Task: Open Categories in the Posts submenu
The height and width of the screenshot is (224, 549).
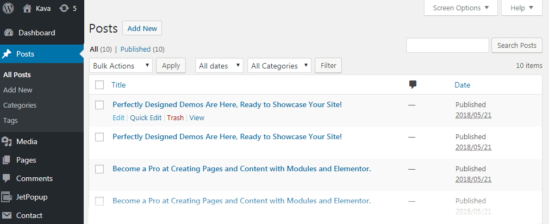Action: pyautogui.click(x=20, y=105)
